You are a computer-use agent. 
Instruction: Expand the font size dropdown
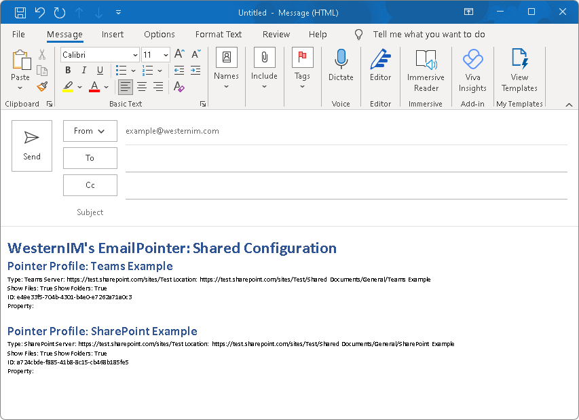[x=166, y=54]
